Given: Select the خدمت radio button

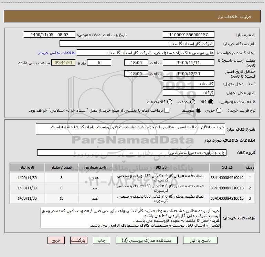Looking at the screenshot, I should (x=193, y=102).
